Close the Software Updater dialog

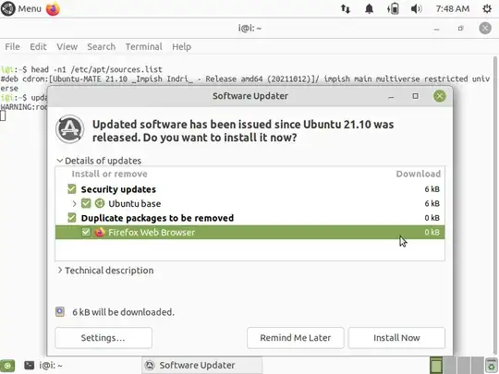(x=440, y=96)
